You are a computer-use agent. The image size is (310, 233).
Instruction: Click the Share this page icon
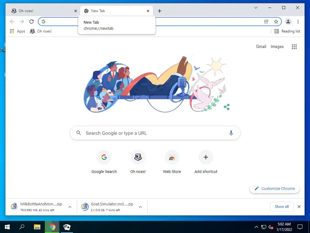pos(266,22)
